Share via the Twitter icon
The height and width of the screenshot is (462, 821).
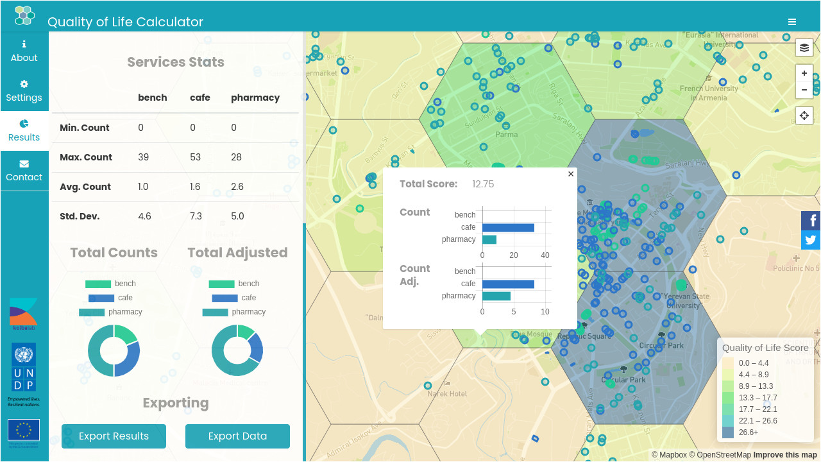[811, 240]
